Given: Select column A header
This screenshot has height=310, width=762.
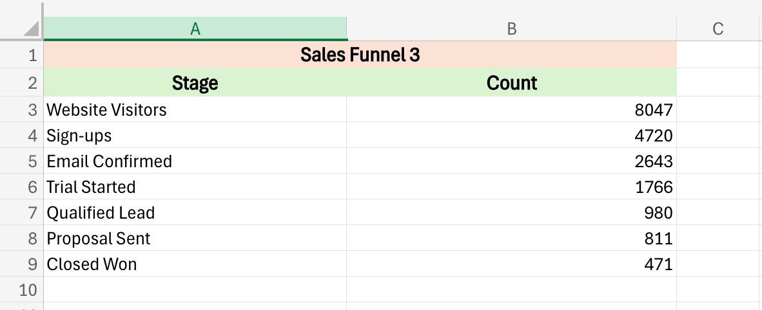Looking at the screenshot, I should click(195, 28).
